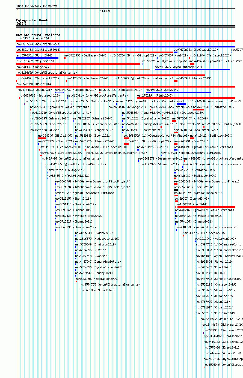The image size is (243, 378).
Task: Click esv2358895 (Bentley2008) label
Action: point(223,124)
